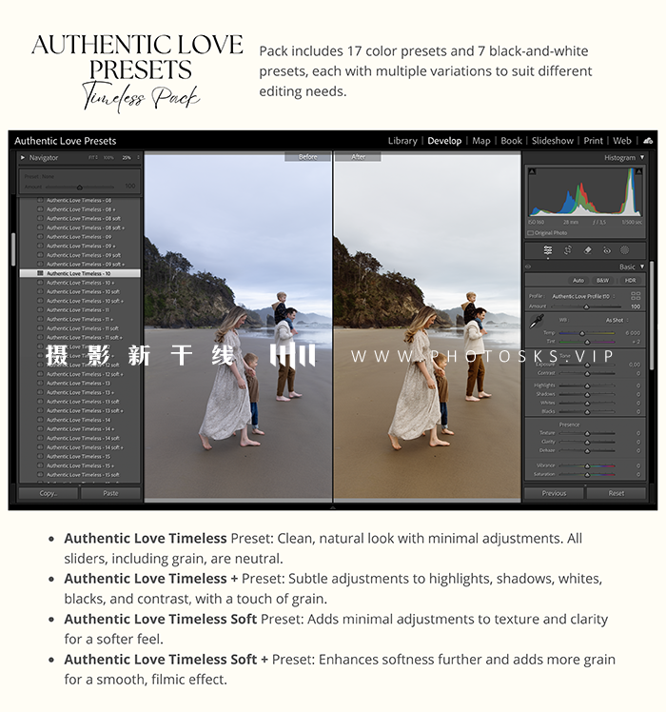Toggle the Basic panel eye switch
Screen dimensions: 666x712
click(528, 267)
